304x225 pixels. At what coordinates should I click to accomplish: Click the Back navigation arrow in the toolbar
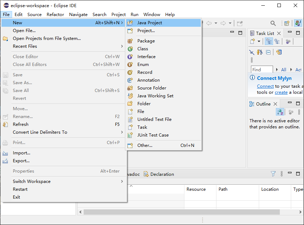209,23
